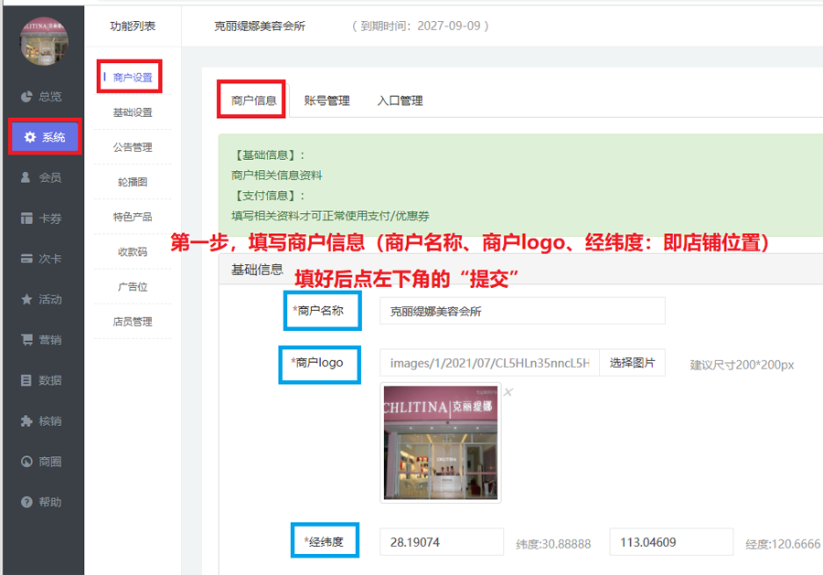Click the 填写相关资料才可正常使用支付/优惠券 notice line
Viewport: 823px width, 575px height.
tap(330, 216)
